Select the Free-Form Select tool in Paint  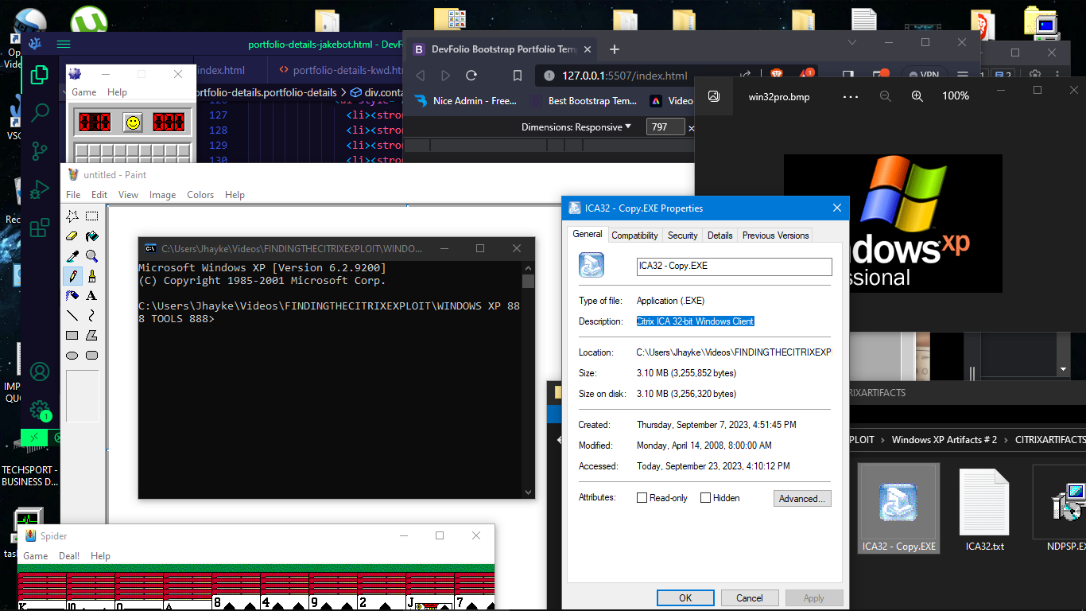[x=72, y=216]
